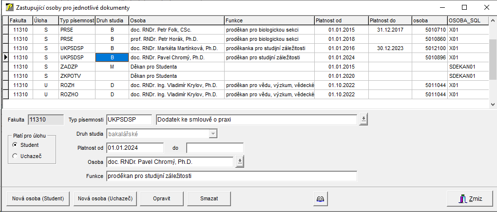Expand the Druh studia dropdown
Viewport: 497px width, 212px height.
pyautogui.click(x=213, y=134)
